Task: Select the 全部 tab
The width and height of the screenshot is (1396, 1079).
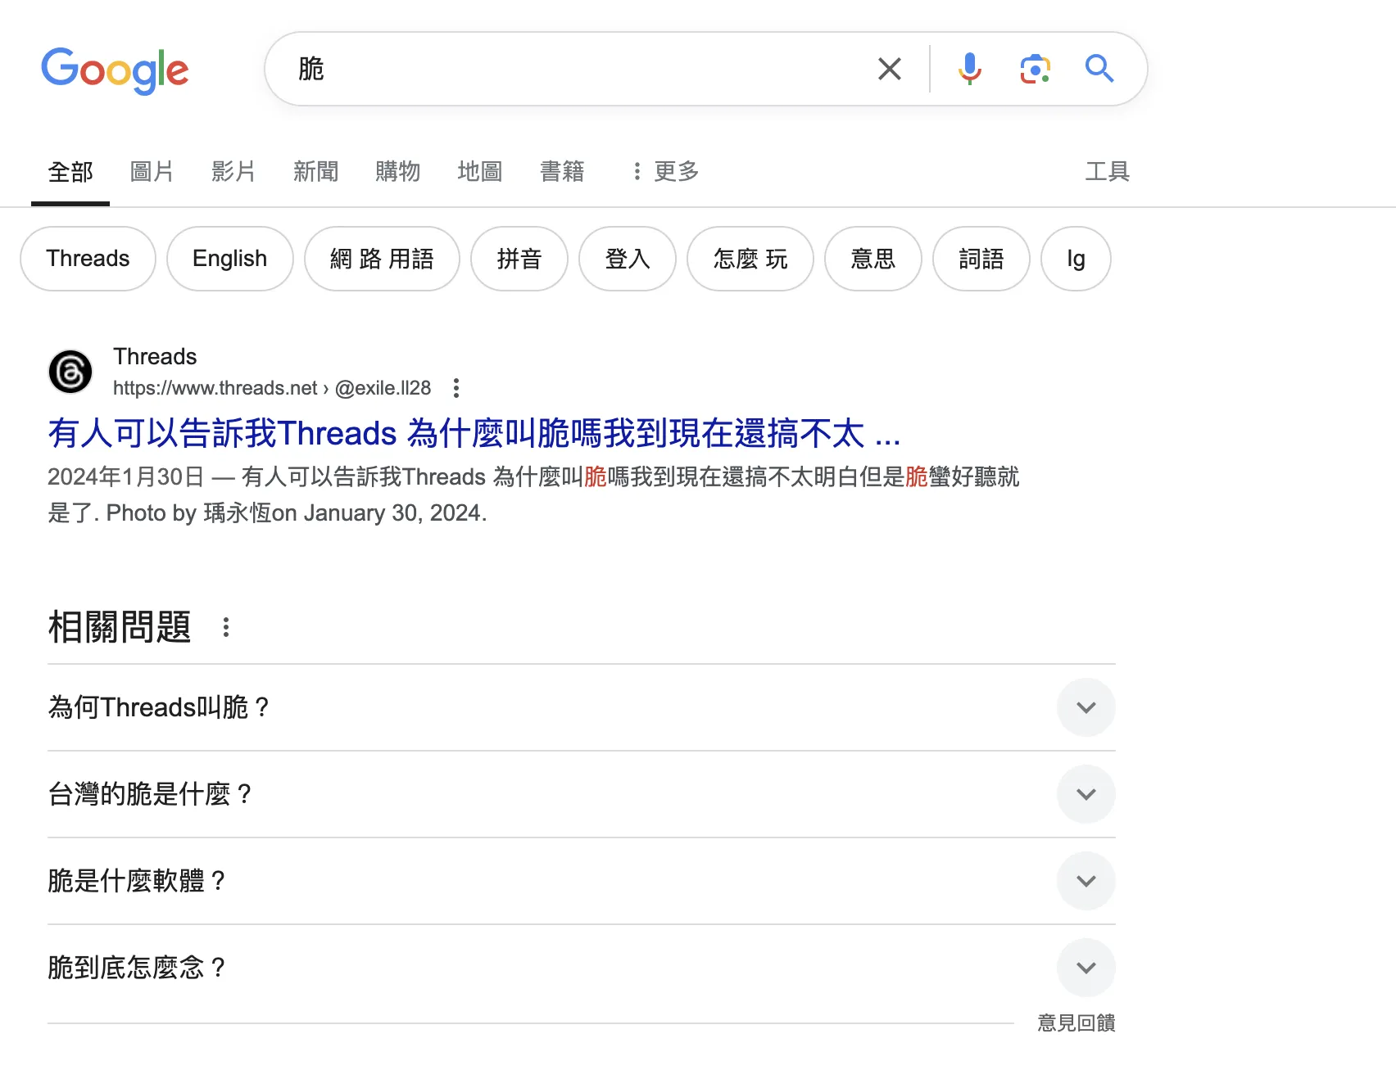Action: 70,172
